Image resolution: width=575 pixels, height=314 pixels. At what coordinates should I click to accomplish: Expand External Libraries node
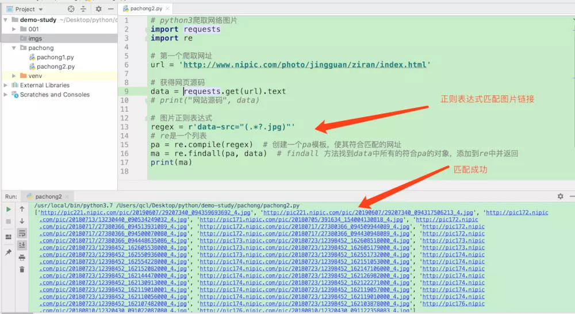tap(6, 86)
